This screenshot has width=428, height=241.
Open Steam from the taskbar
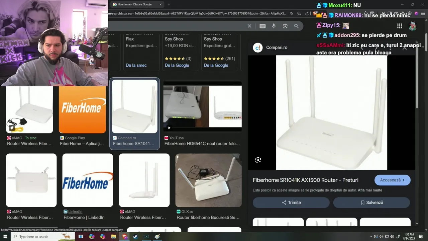pos(135,237)
